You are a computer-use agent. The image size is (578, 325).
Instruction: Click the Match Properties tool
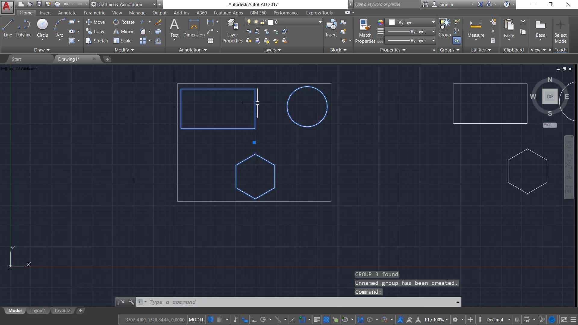(x=365, y=30)
